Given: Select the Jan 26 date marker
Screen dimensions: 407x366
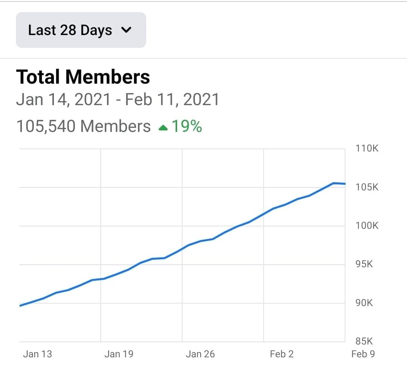Looking at the screenshot, I should tap(200, 354).
